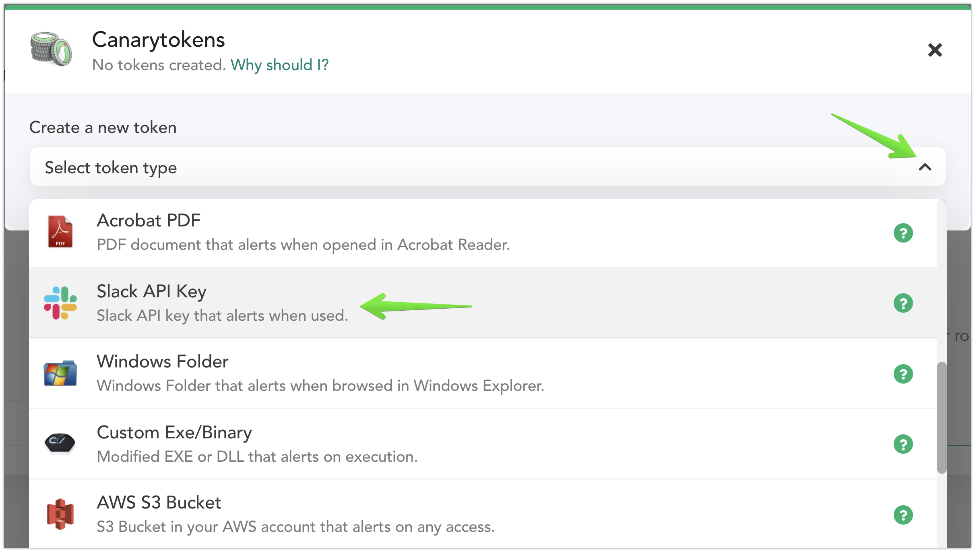Choose the Acrobat PDF token option
Viewport: 975px width, 552px height.
pos(483,232)
